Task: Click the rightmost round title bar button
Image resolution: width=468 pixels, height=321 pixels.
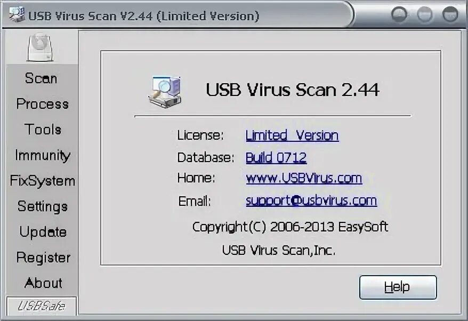Action: [450, 14]
